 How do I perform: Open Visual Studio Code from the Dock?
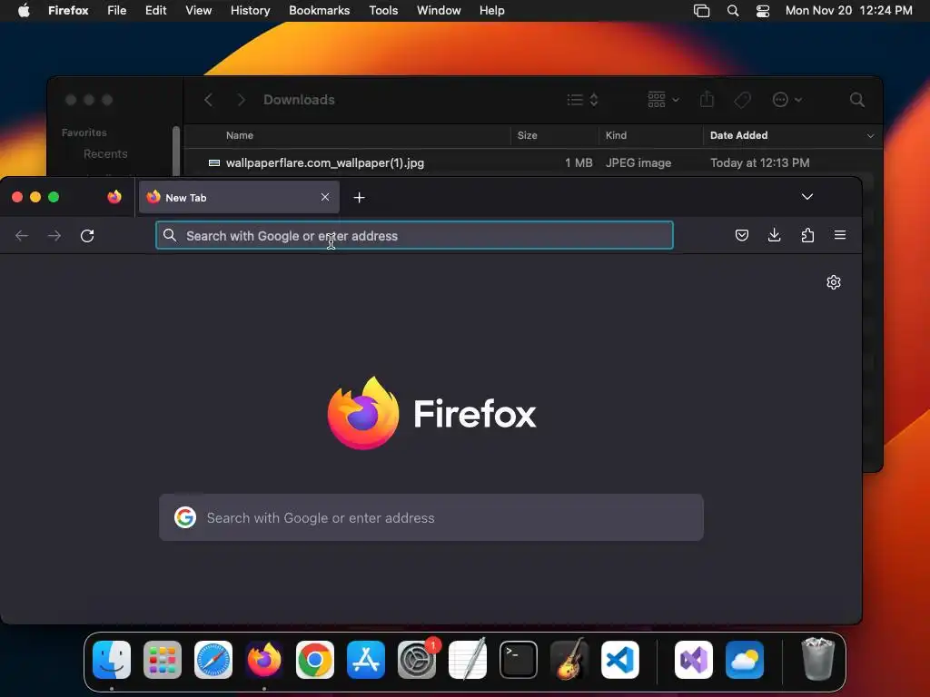point(619,660)
